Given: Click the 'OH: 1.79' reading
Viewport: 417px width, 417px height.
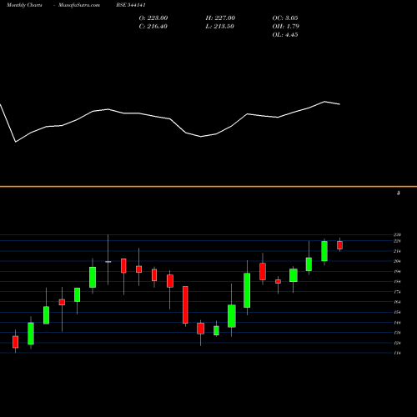Looking at the screenshot, I should (285, 27).
